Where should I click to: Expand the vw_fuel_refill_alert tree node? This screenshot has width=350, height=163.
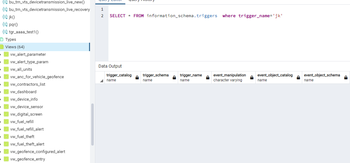click(1, 129)
